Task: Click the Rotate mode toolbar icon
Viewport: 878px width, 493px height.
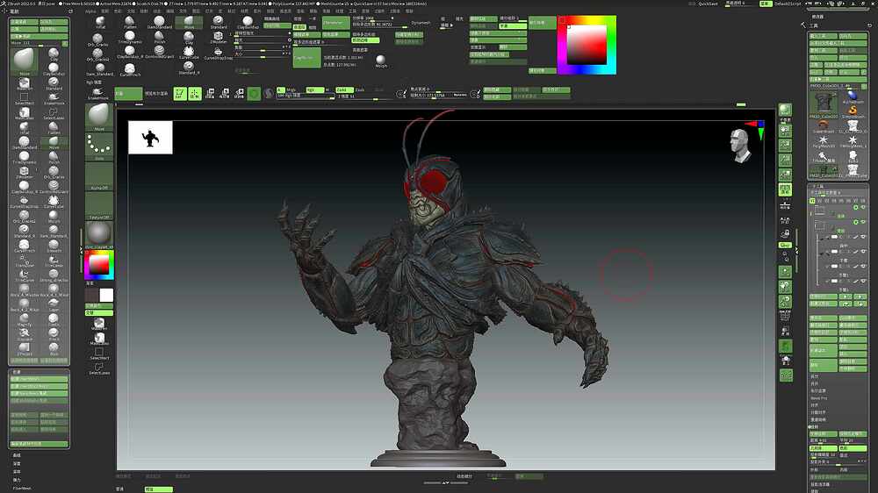Action: click(239, 93)
